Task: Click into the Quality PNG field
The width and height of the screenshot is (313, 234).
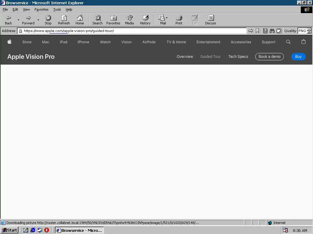Action: [302, 31]
